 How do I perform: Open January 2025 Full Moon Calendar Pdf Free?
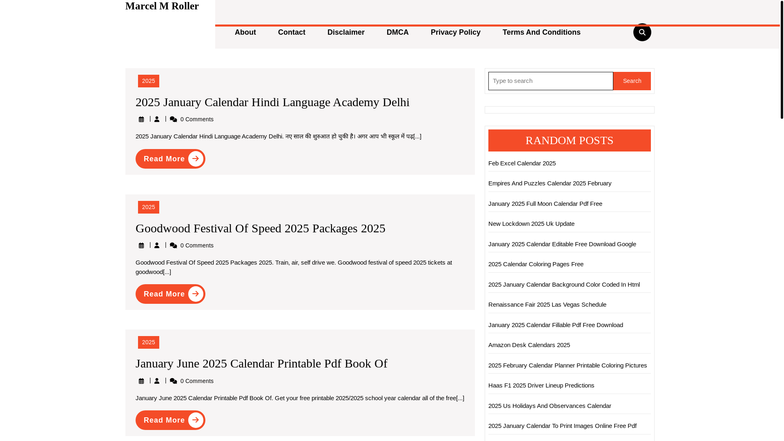point(545,203)
